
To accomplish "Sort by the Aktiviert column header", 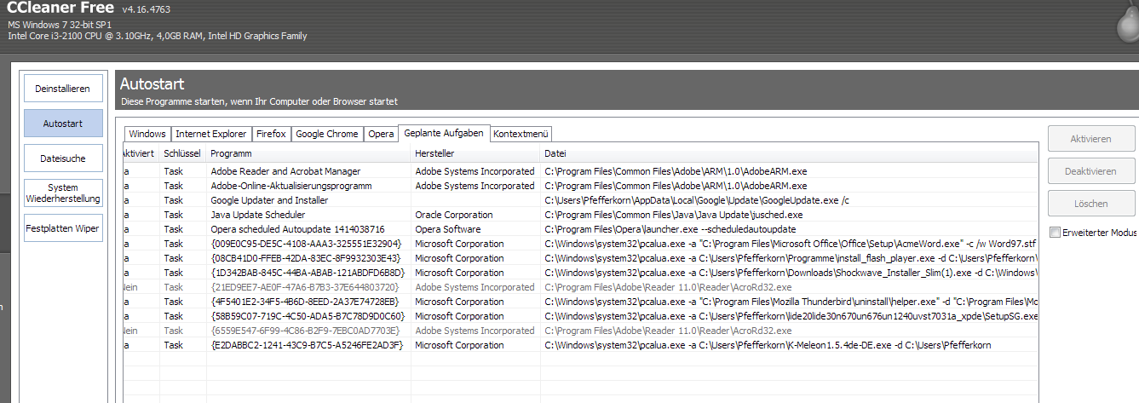I will coord(141,153).
